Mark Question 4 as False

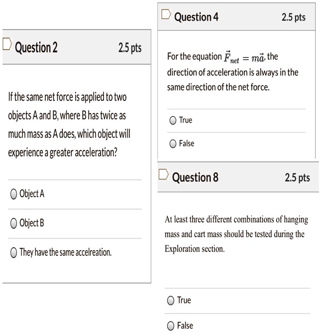[x=172, y=143]
